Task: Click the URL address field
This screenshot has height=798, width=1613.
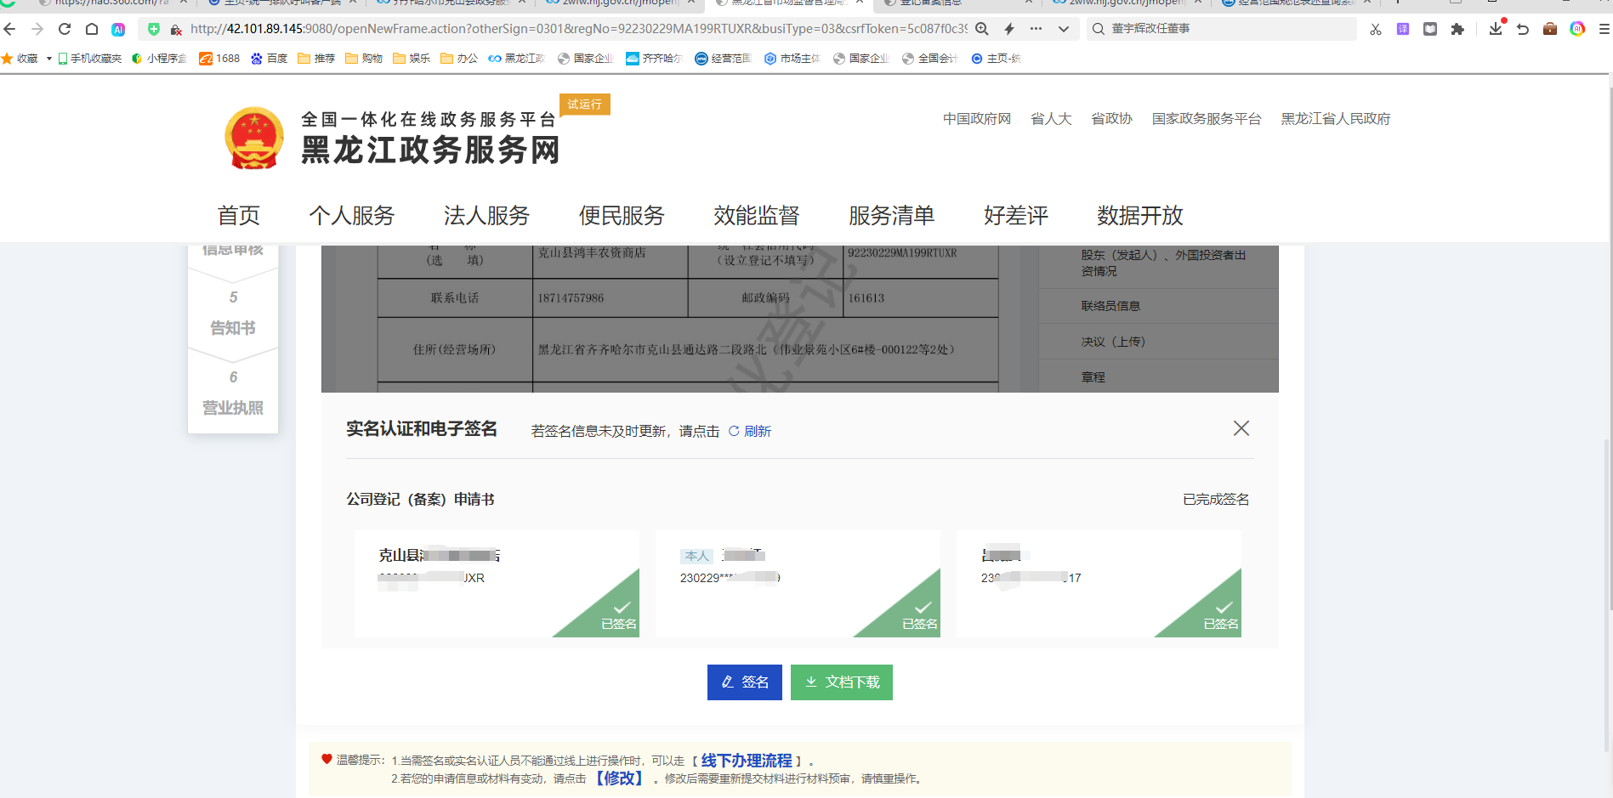Action: click(578, 29)
